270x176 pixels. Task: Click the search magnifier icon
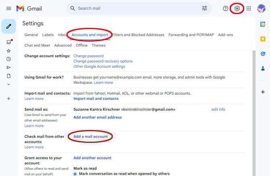click(73, 8)
